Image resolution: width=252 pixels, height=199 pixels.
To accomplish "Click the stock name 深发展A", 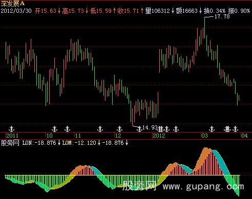I will pos(13,4).
